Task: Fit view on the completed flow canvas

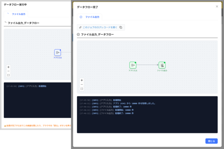Action: click(x=82, y=89)
